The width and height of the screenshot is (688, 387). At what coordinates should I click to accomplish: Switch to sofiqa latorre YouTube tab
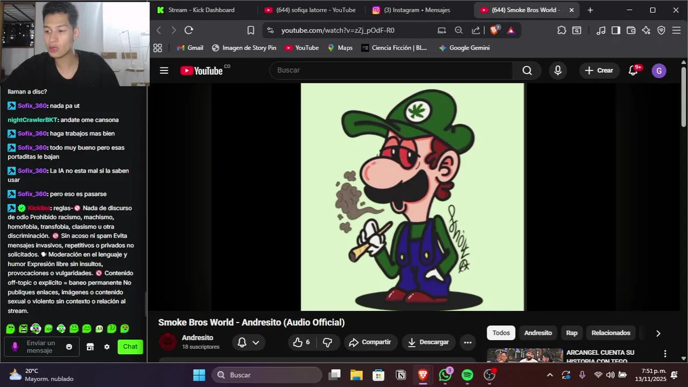pos(310,10)
